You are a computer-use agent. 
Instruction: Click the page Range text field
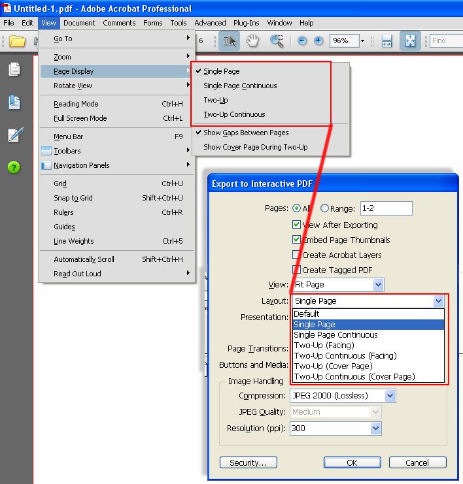click(386, 208)
